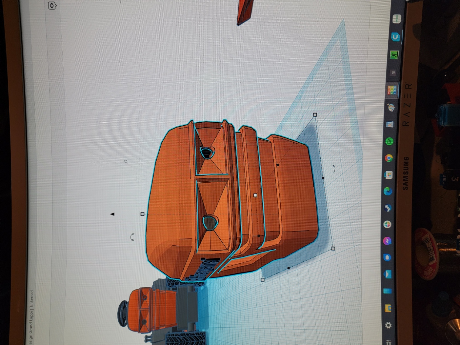Viewport: 460px width, 345px height.
Task: Launch Google Chrome from the taskbar
Action: 390,158
